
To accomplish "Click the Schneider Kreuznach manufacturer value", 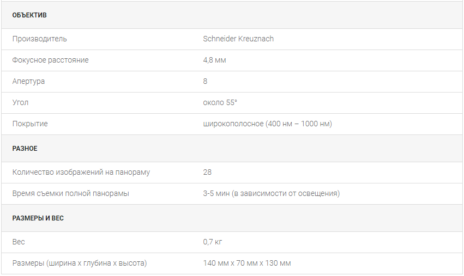I will point(238,39).
